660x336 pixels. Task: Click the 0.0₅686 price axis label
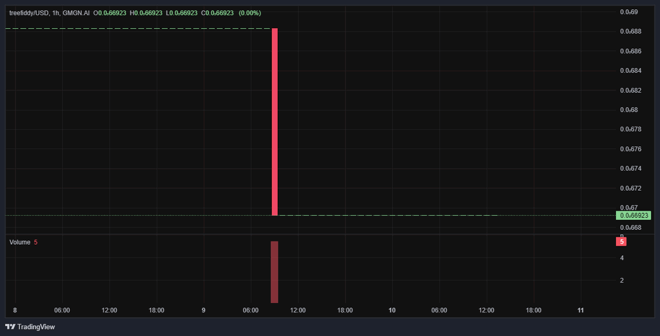click(x=630, y=51)
